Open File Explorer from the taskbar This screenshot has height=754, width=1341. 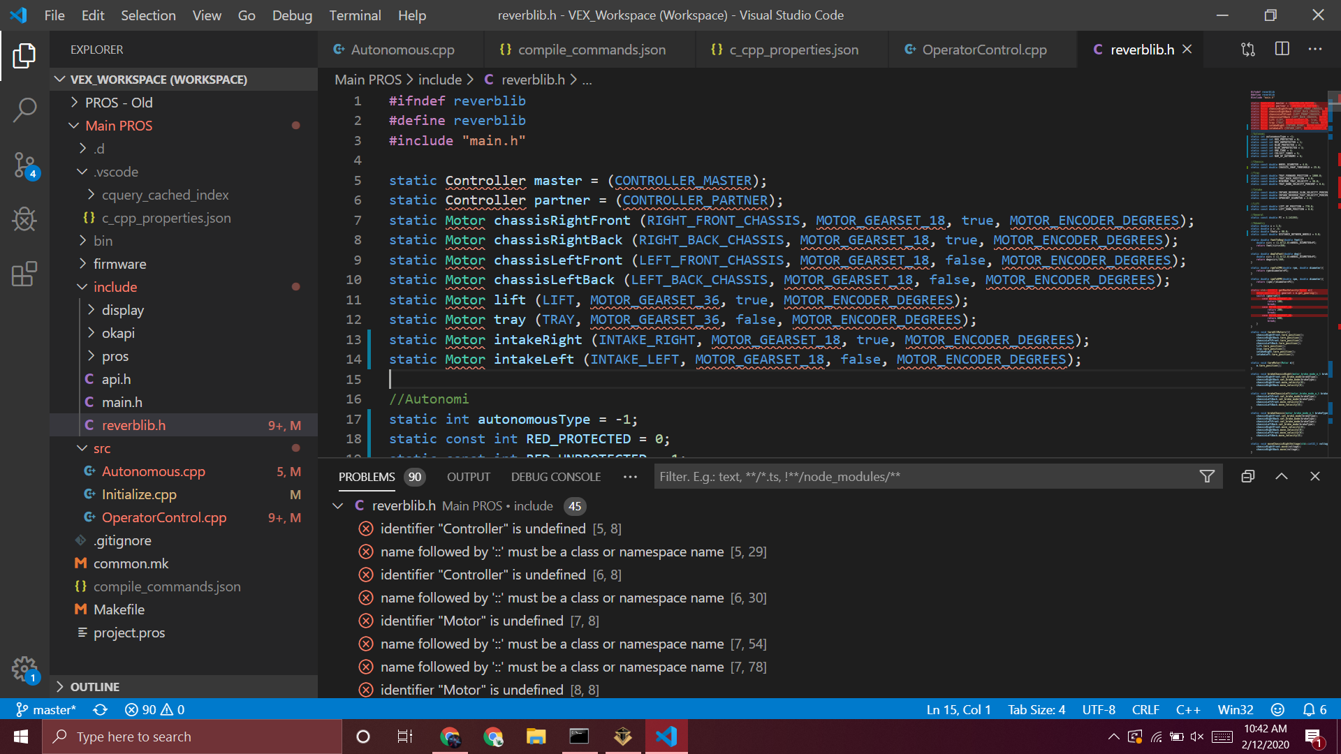[536, 737]
